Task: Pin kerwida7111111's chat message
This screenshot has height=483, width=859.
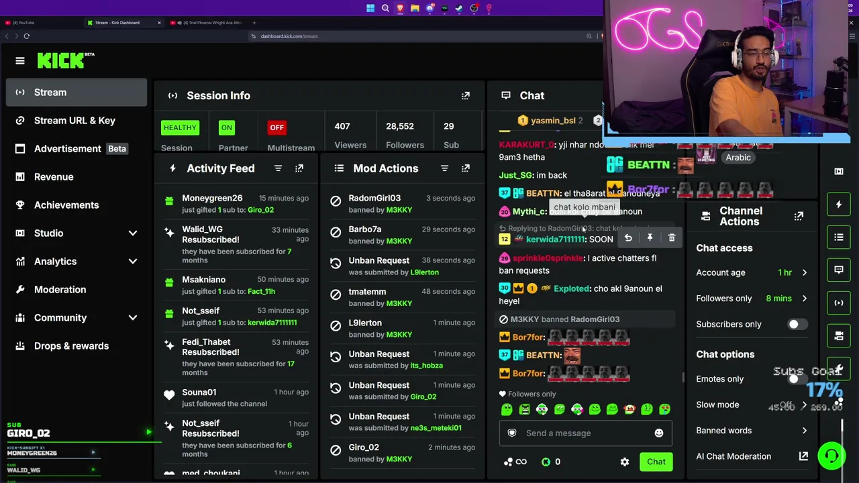Action: tap(650, 238)
